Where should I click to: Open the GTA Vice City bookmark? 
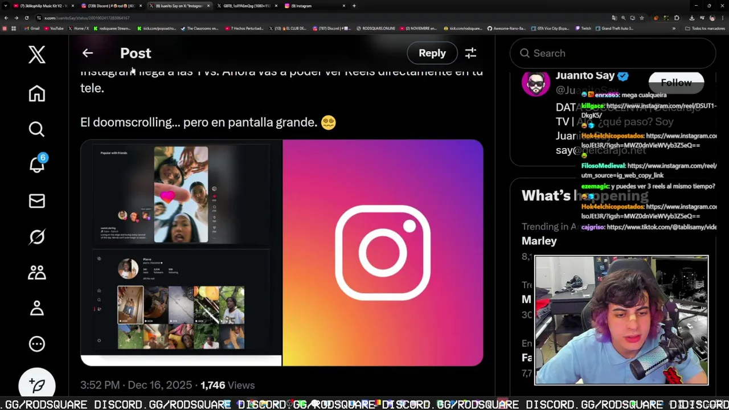coord(550,28)
